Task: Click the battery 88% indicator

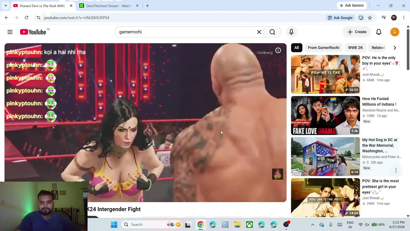Action: 378,225
